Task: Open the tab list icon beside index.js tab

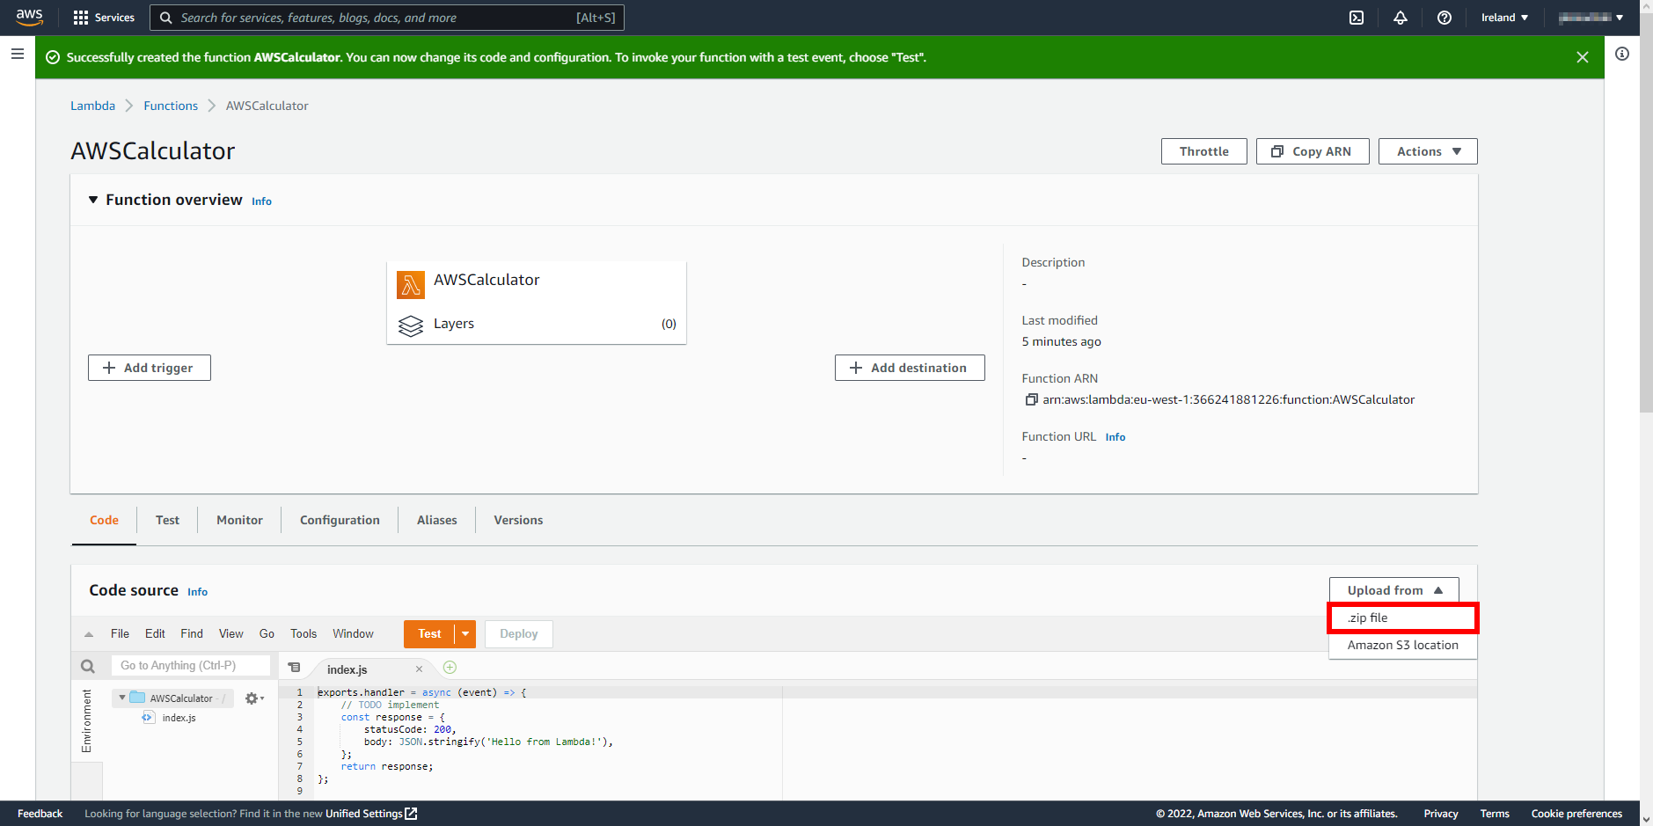Action: tap(295, 668)
